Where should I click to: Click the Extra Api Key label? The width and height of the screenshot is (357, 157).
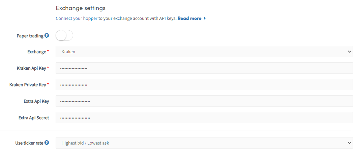pos(36,101)
